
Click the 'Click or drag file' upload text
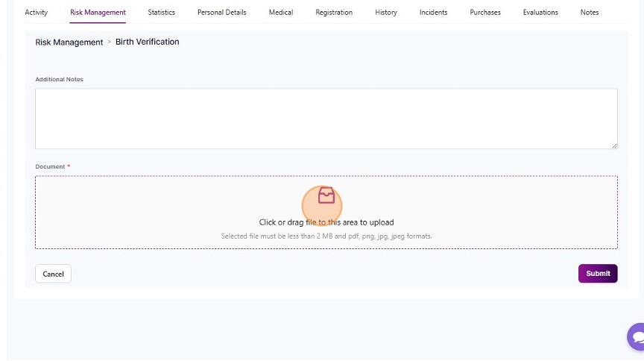coord(326,222)
